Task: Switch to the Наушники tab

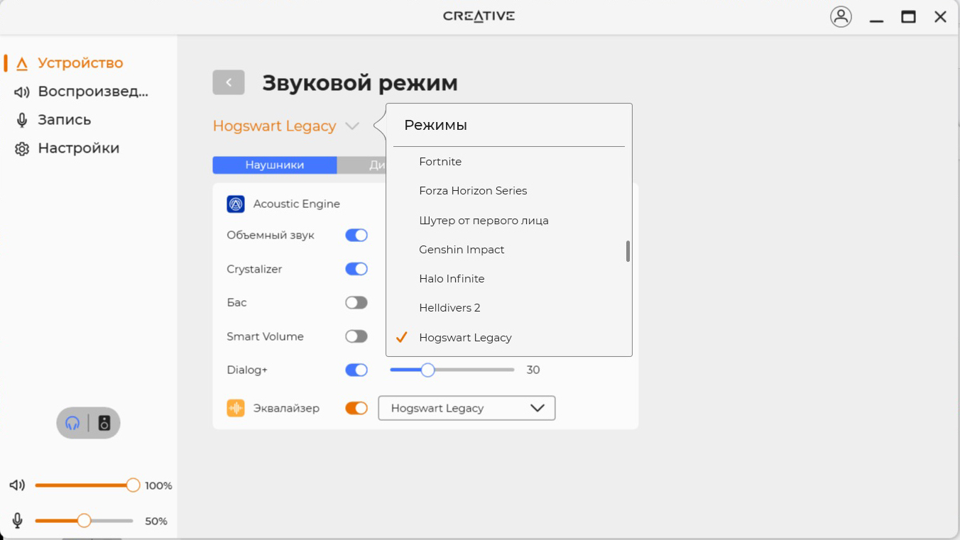Action: tap(275, 165)
